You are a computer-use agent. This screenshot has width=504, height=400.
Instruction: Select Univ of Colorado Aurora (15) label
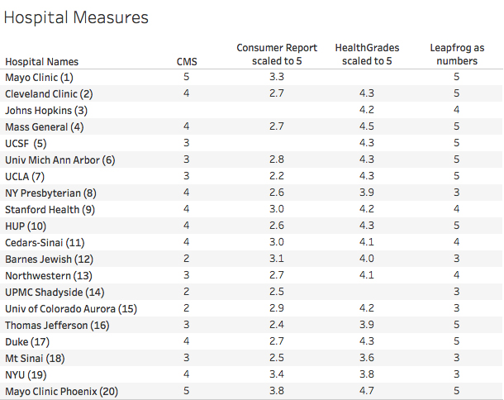pyautogui.click(x=71, y=308)
